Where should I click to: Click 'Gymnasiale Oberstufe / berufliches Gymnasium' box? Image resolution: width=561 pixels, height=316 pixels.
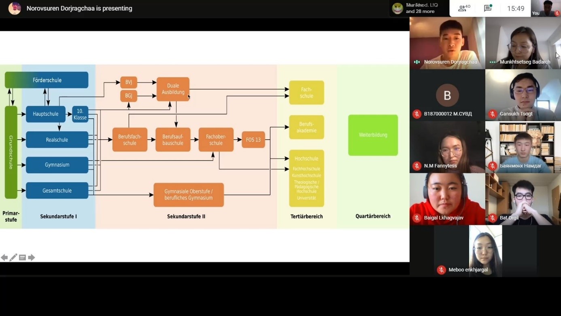click(x=189, y=195)
